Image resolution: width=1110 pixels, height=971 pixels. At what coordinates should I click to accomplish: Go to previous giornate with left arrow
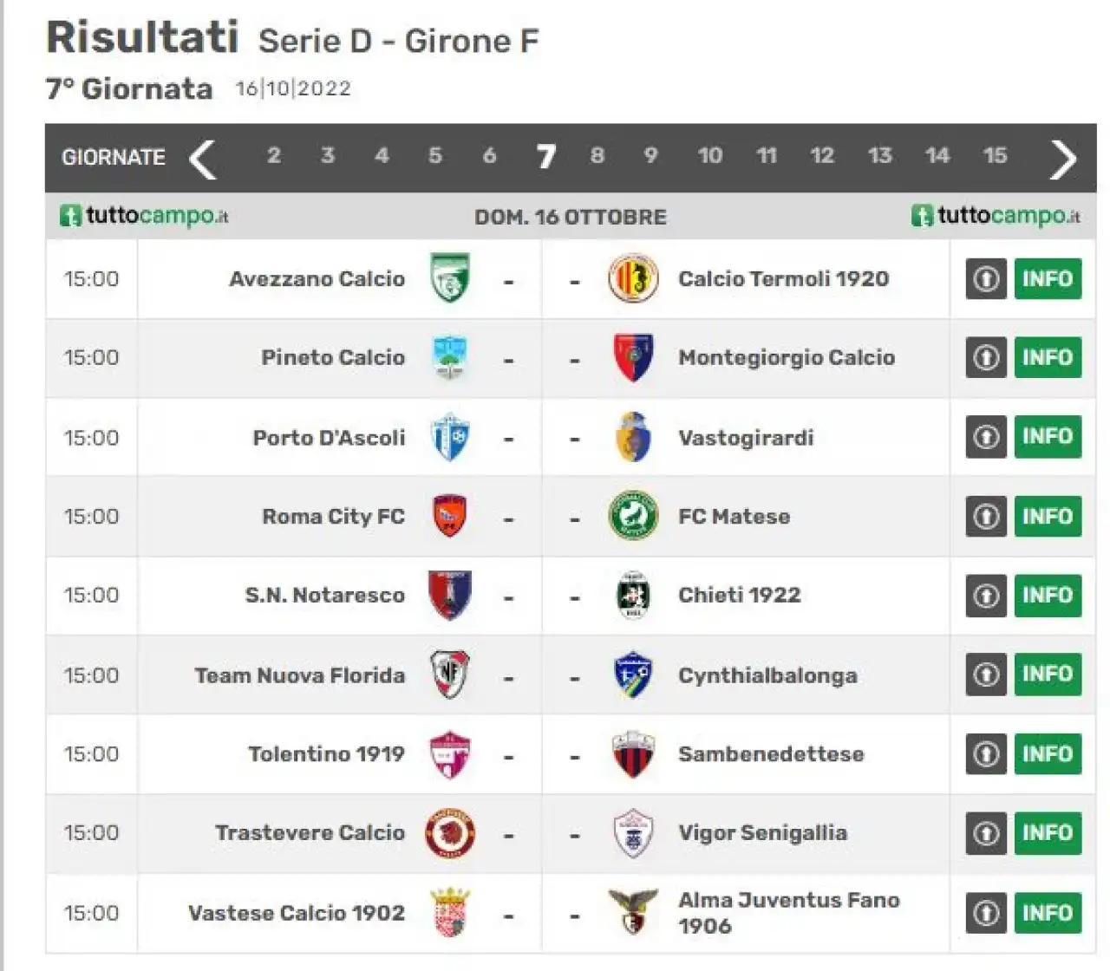[x=202, y=159]
